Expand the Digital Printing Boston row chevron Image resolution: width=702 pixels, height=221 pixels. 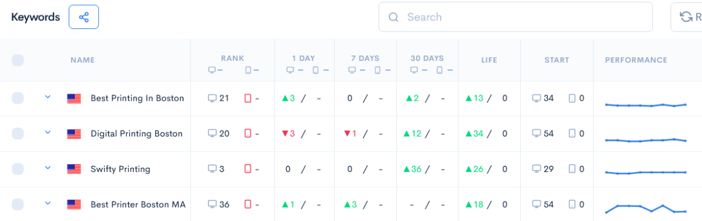(48, 132)
